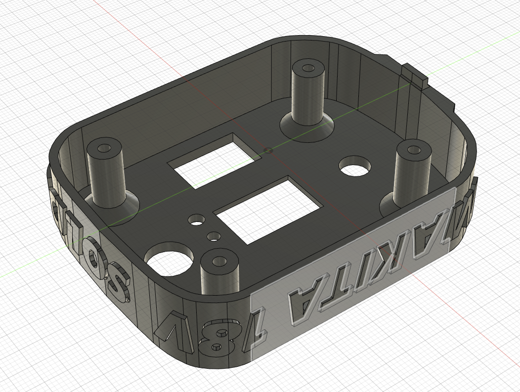Select the right-side standoff post
This screenshot has width=520, height=392.
(x=412, y=173)
